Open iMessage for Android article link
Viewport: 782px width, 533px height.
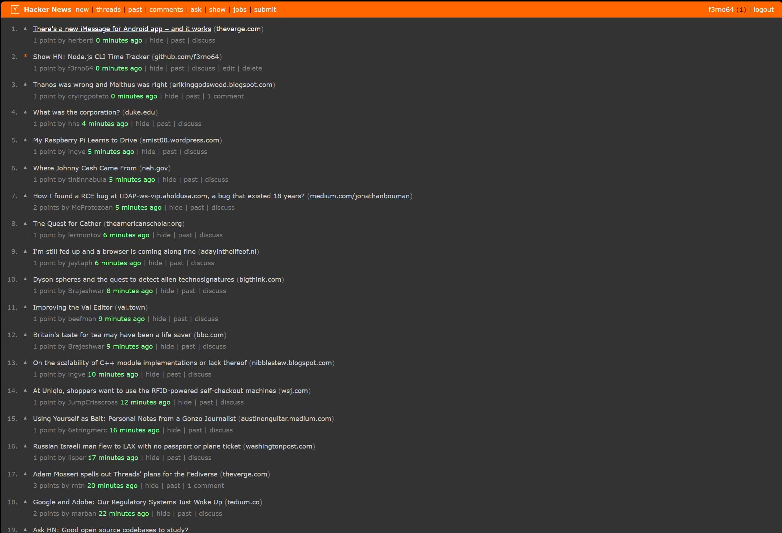pos(122,29)
